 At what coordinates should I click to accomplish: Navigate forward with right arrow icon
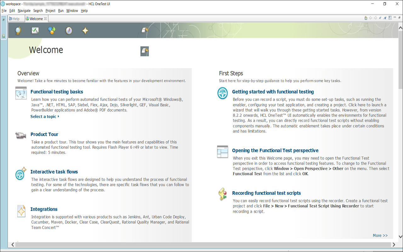click(x=375, y=18)
